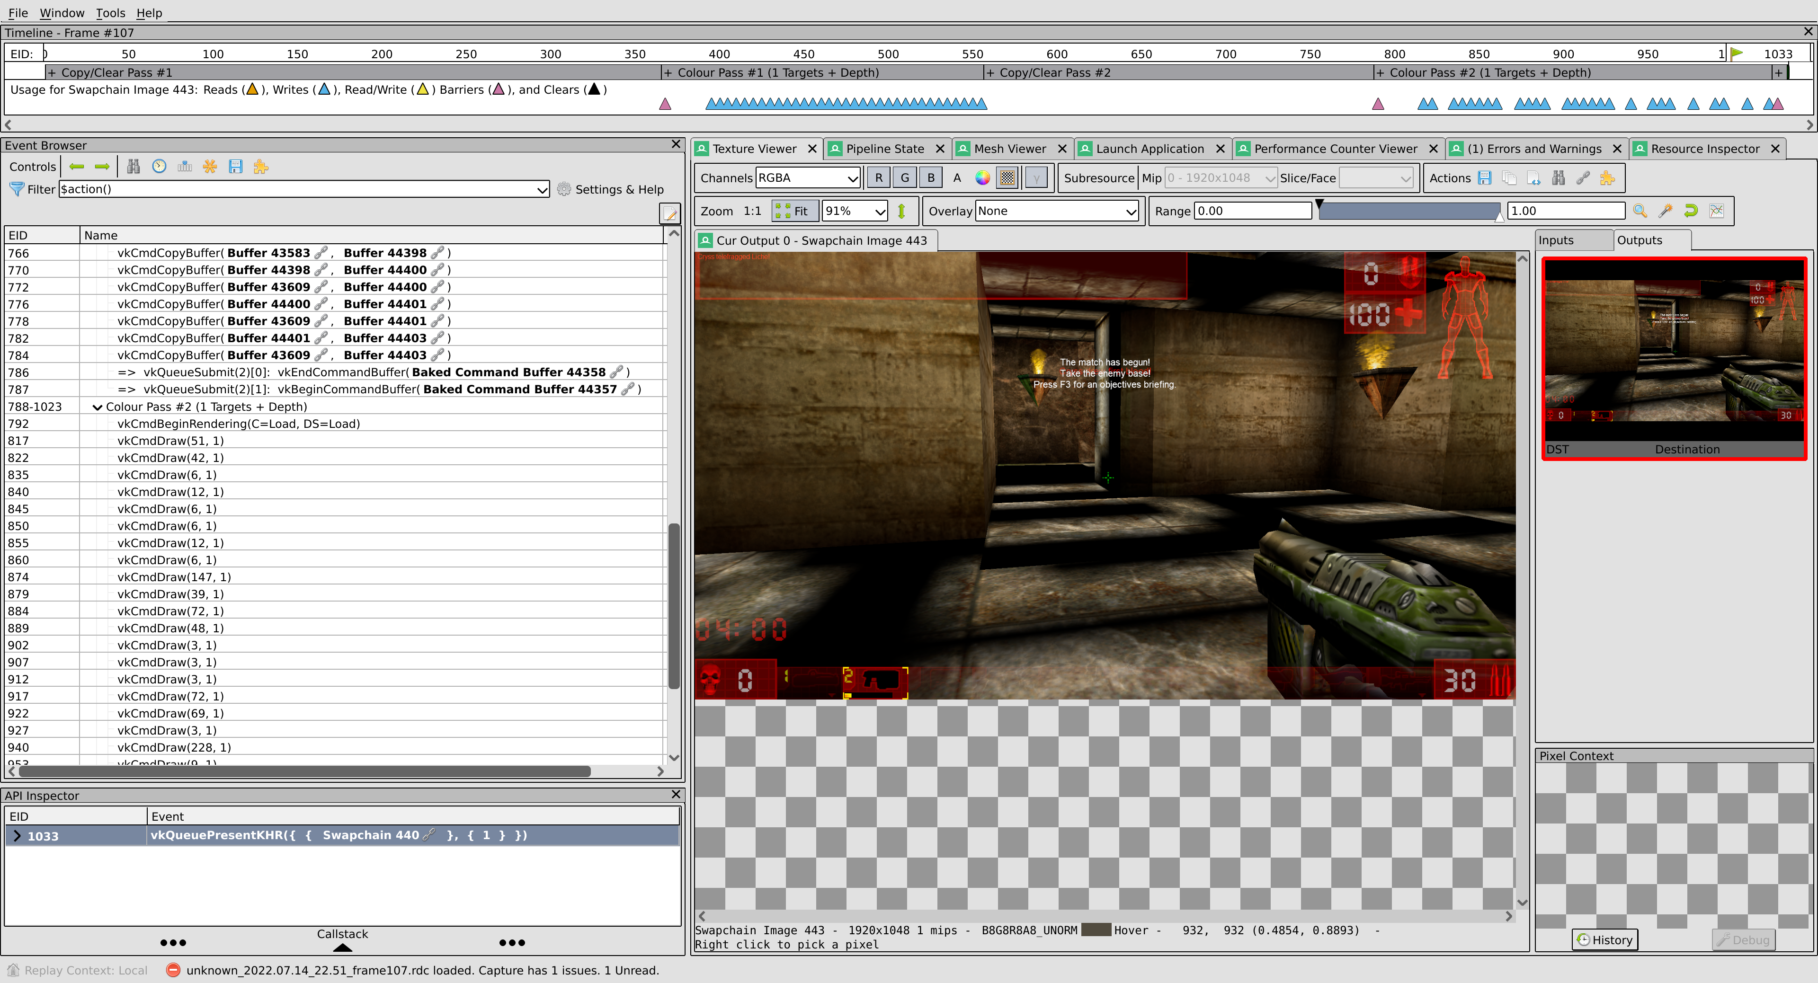Click the histogram toggle icon beside Range
The width and height of the screenshot is (1818, 983).
(x=1716, y=210)
